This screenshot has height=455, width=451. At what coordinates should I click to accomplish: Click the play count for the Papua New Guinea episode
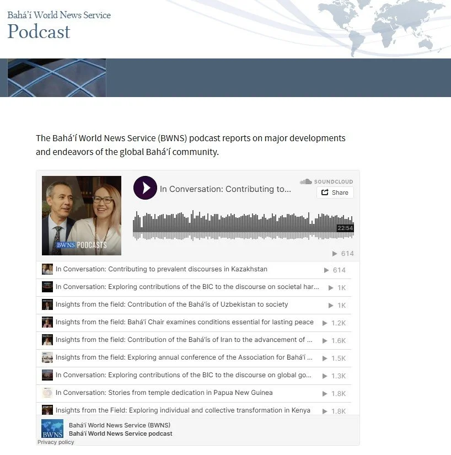point(334,394)
